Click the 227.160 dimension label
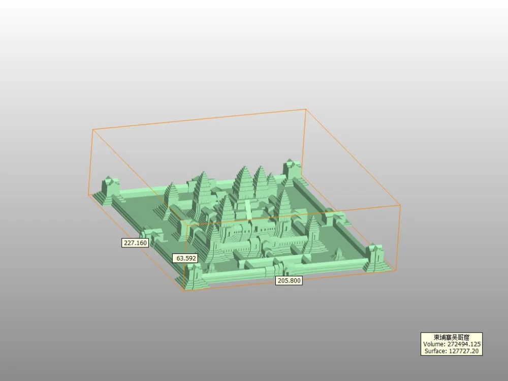 (x=135, y=243)
